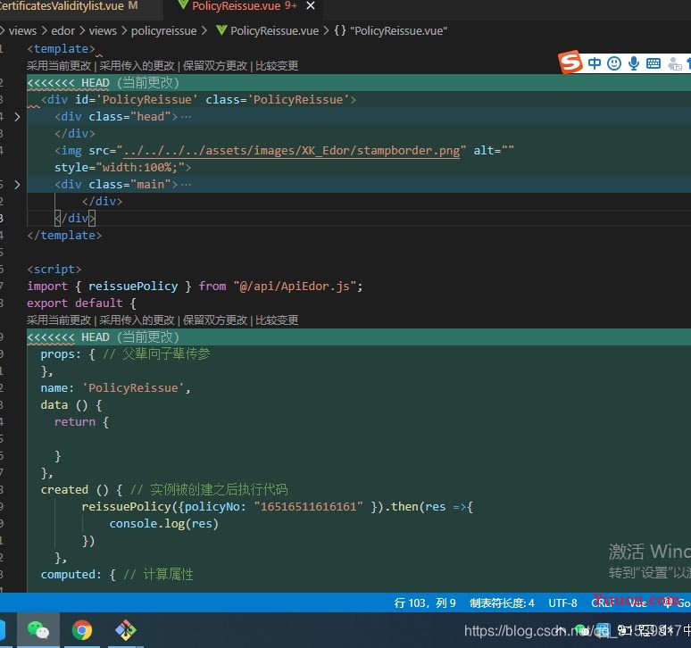The width and height of the screenshot is (691, 648).
Task: Click the style="width:100%;" attribute line
Action: 123,168
